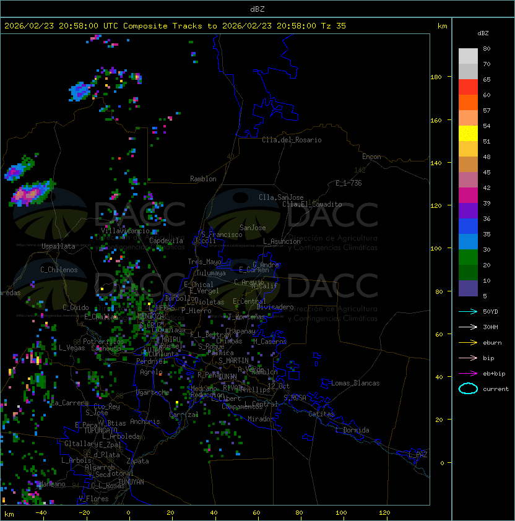Click the large light-blue echo cell near the top left
This screenshot has width=515, height=521.
point(80,91)
